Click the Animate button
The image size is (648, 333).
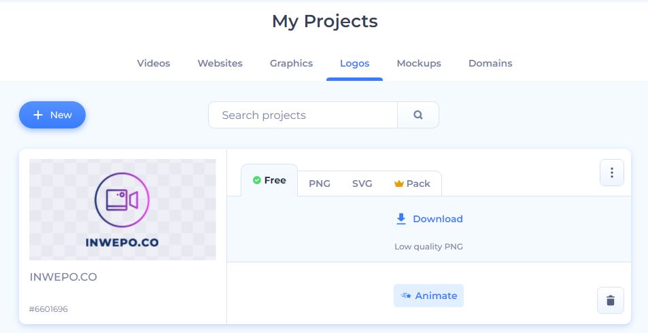tap(428, 296)
